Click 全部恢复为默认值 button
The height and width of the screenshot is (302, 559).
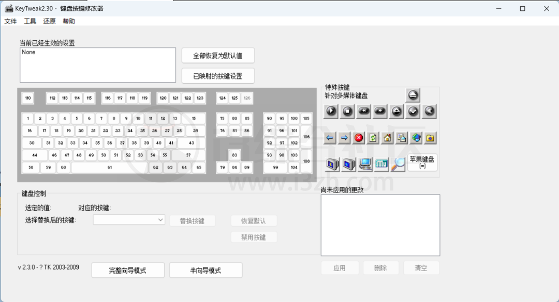point(218,56)
